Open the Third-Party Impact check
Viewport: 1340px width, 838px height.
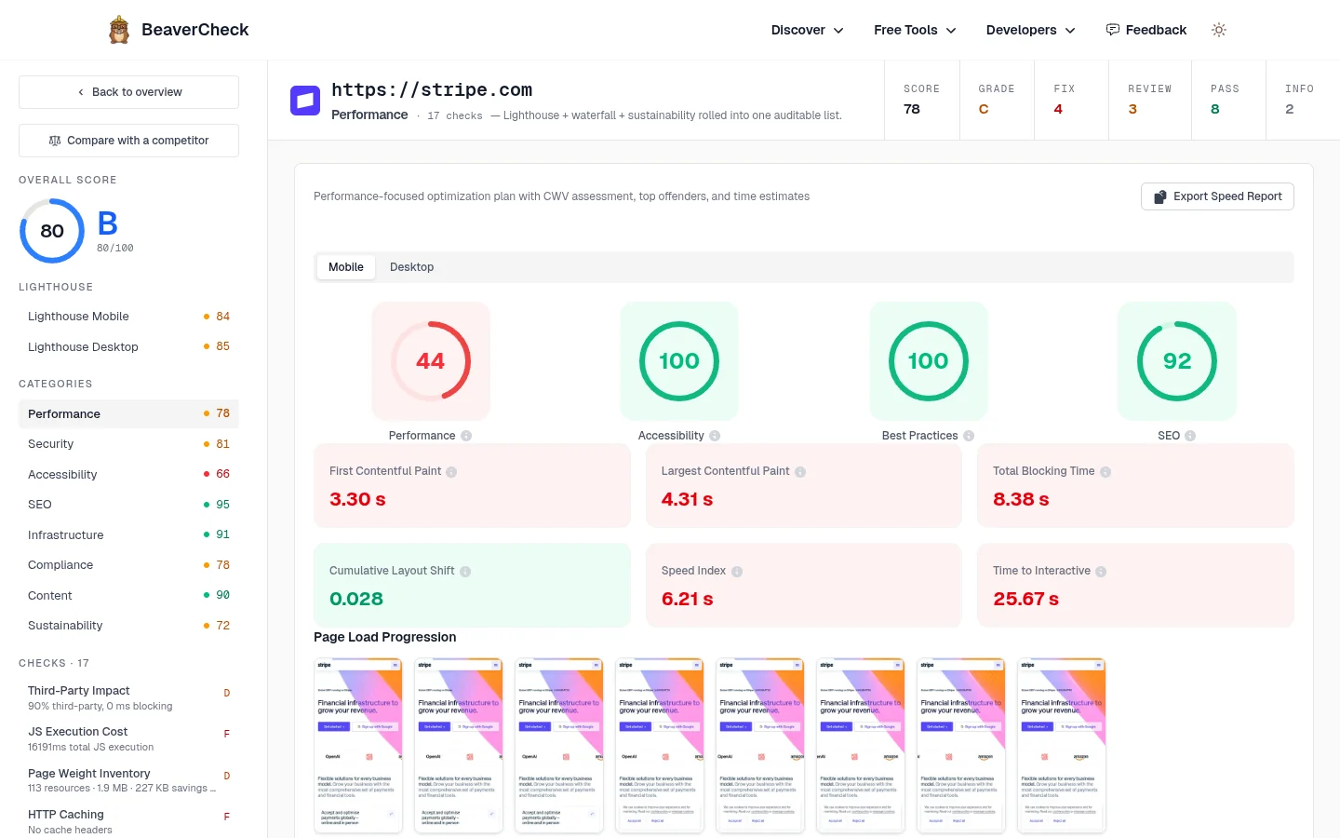point(128,697)
